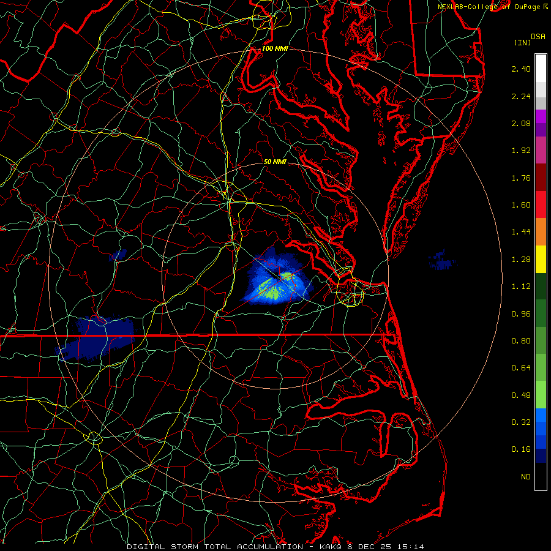Click the 2.40 legend value
551x551 pixels.
521,69
